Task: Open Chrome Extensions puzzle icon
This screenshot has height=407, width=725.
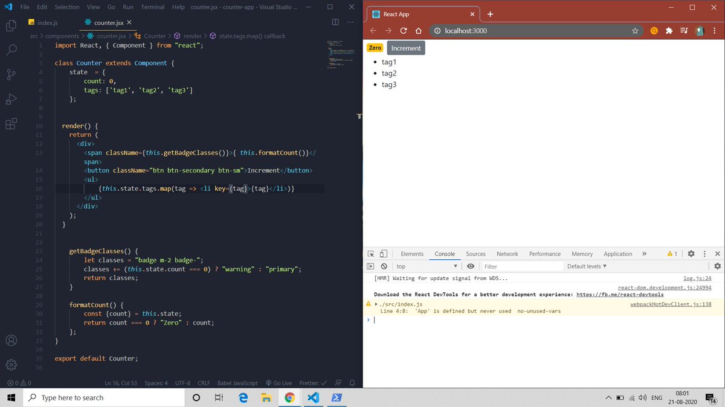Action: pyautogui.click(x=669, y=31)
